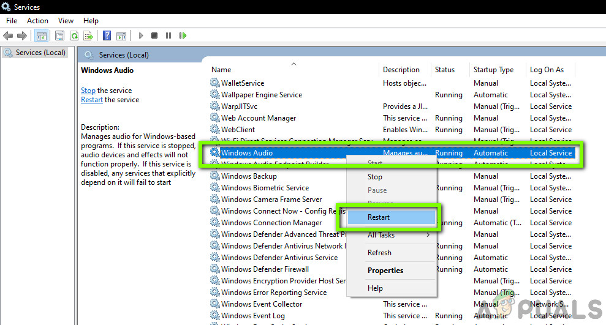Select the WebClient row
The width and height of the screenshot is (606, 325).
pos(392,129)
